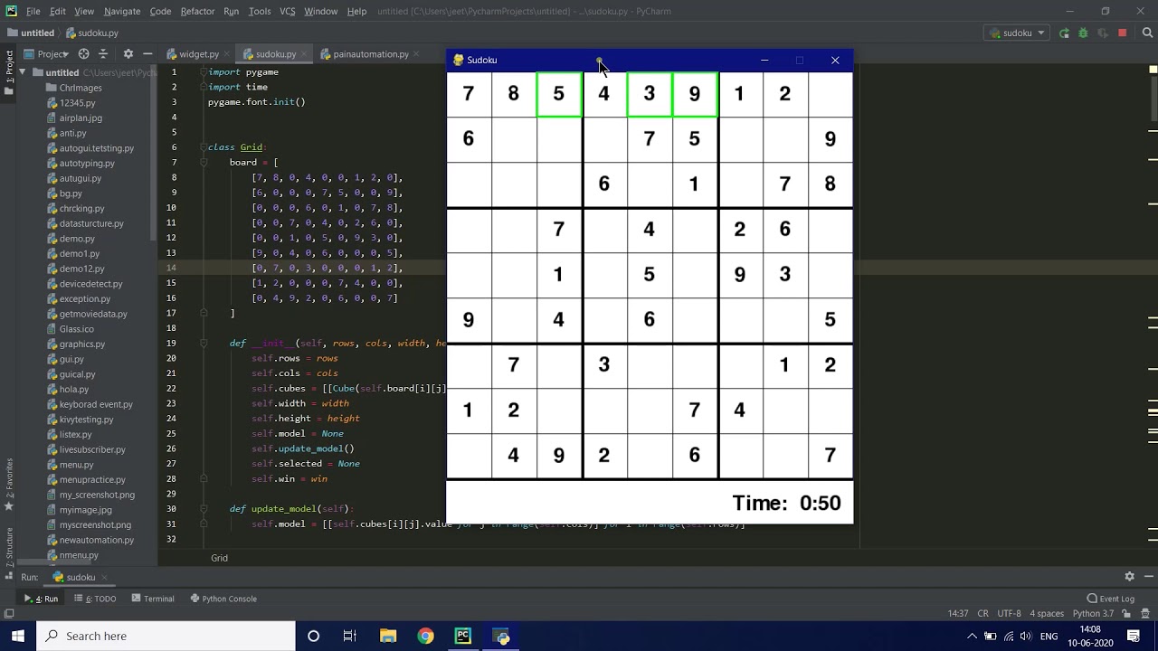Open the VCS menu

(x=287, y=11)
